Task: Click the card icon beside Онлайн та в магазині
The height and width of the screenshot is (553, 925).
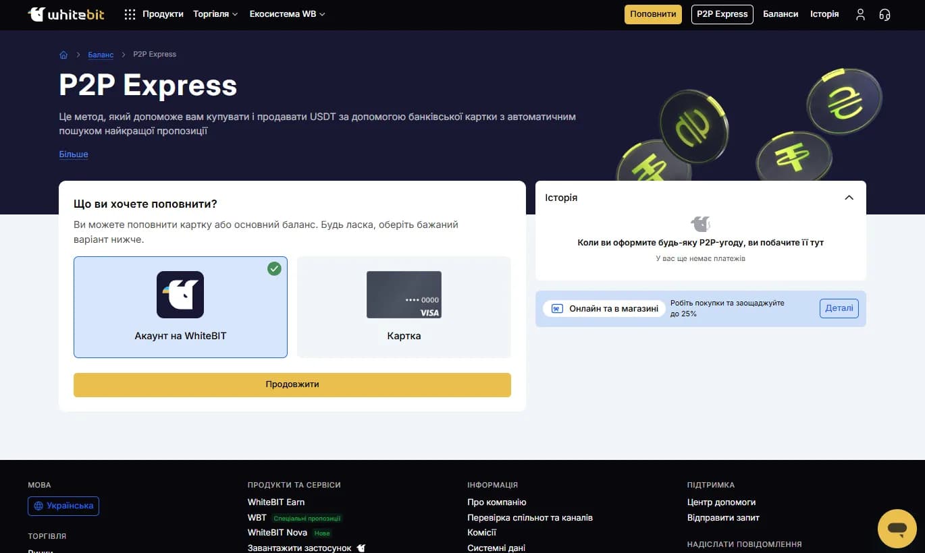Action: 557,309
